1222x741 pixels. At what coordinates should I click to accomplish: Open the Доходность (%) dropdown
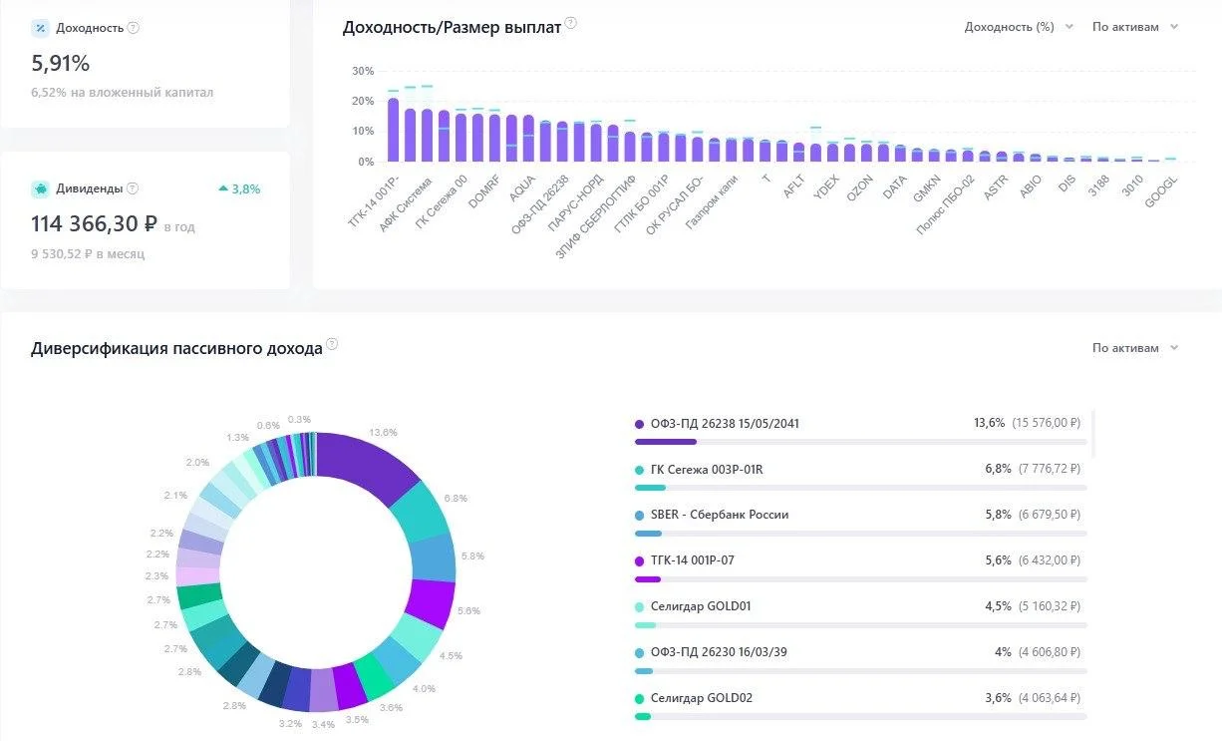(1019, 27)
